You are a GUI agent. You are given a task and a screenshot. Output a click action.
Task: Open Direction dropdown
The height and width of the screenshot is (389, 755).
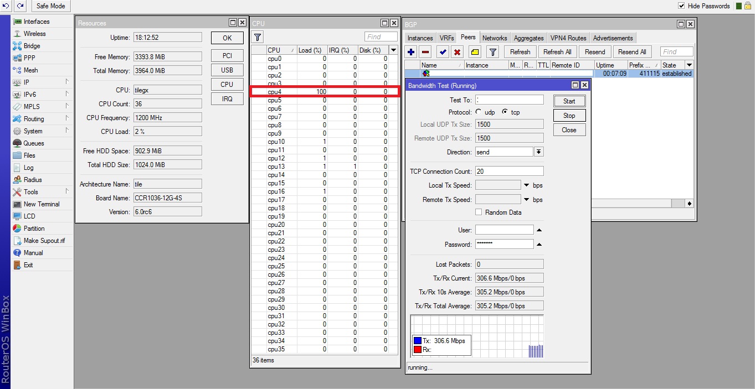(538, 152)
